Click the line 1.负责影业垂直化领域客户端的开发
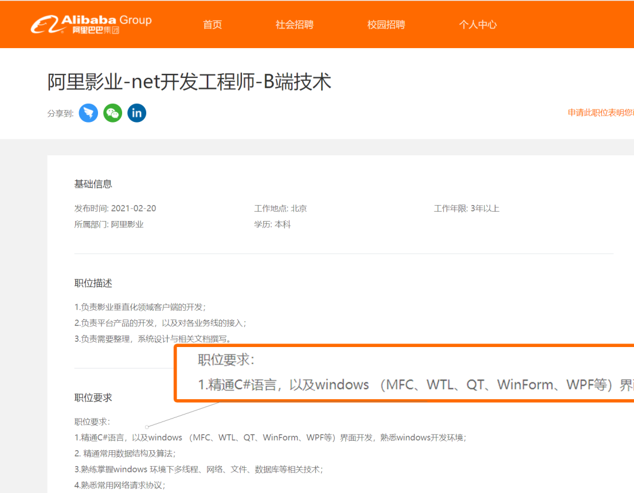The image size is (634, 493). (x=140, y=307)
